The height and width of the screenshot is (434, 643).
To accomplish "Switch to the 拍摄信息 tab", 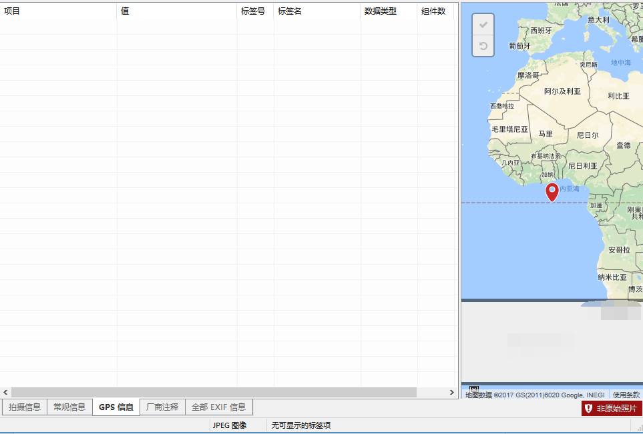I will click(x=25, y=407).
